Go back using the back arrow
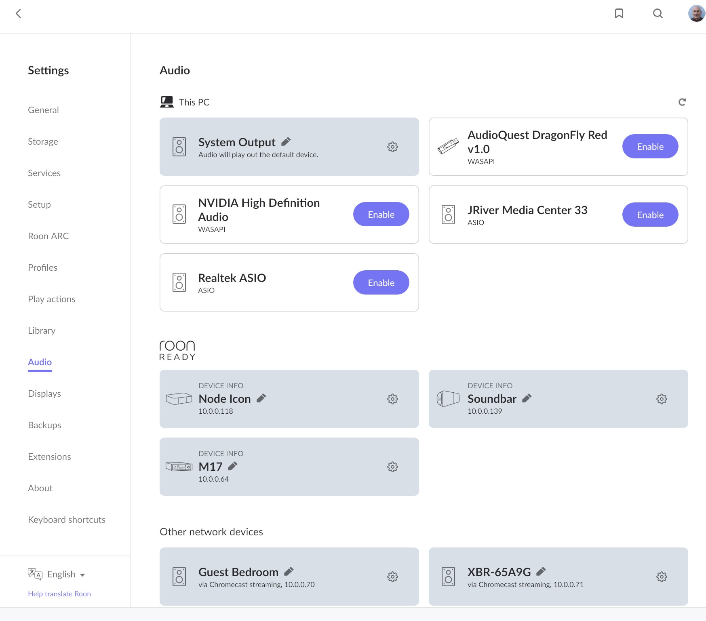Image resolution: width=706 pixels, height=621 pixels. coord(18,13)
